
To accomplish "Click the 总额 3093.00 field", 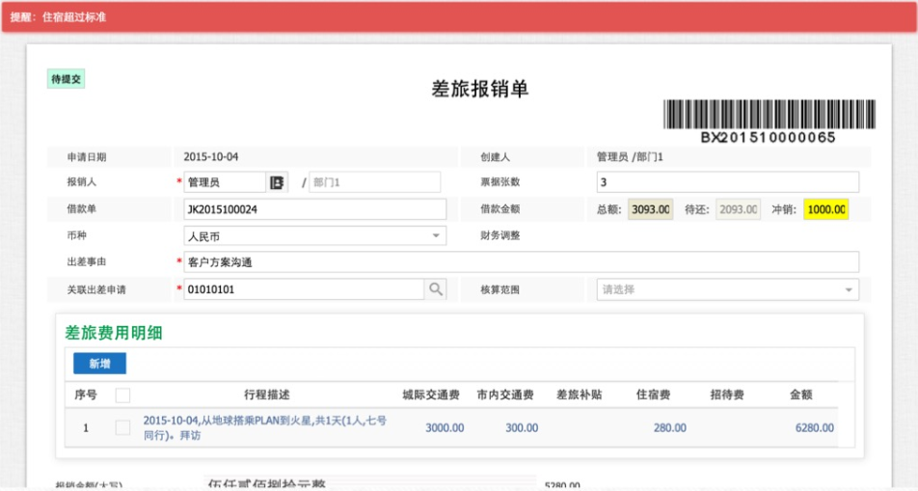I will tap(651, 209).
